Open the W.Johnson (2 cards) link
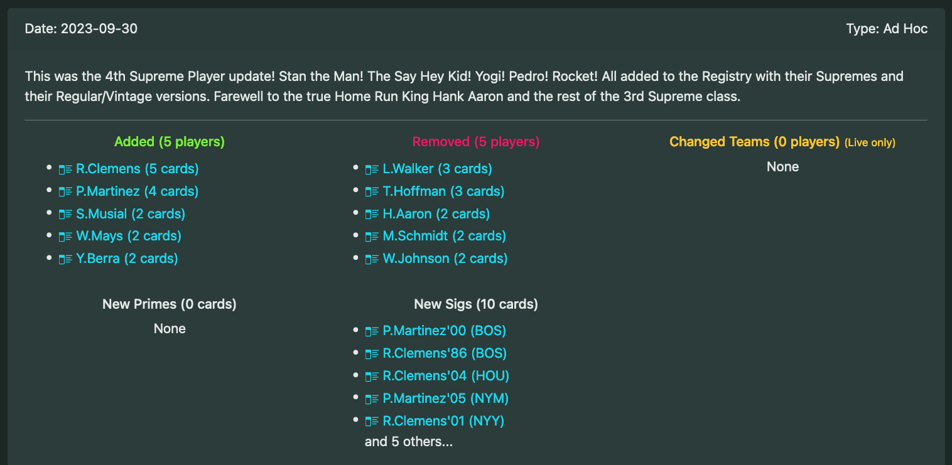This screenshot has width=952, height=465. tap(445, 258)
